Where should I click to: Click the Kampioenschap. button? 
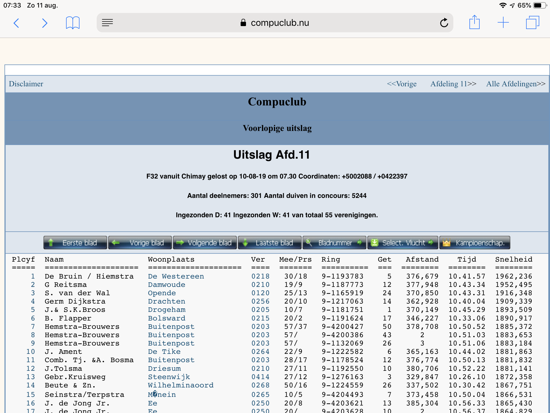click(x=475, y=243)
